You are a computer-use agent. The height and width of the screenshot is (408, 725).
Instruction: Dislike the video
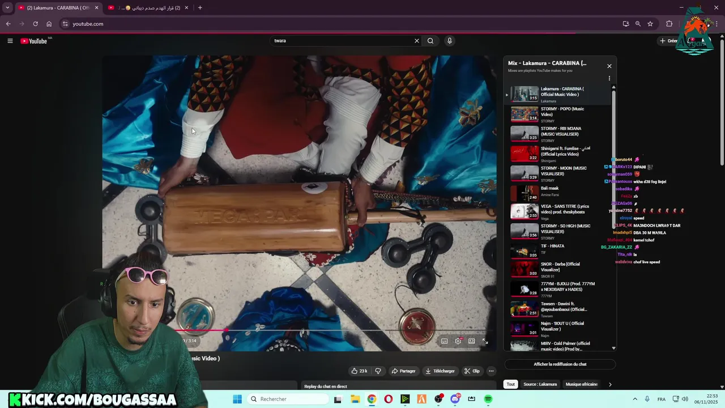[x=378, y=371]
